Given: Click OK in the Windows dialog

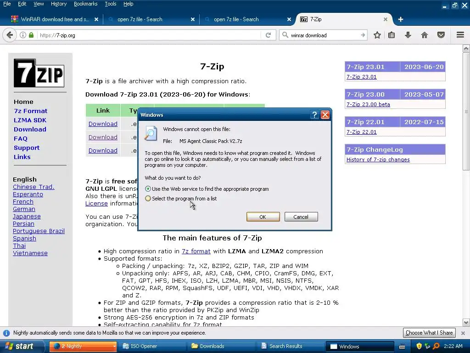Looking at the screenshot, I should coord(263,217).
